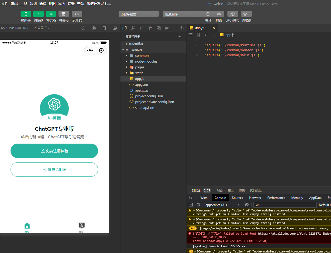Viewport: 331px width, 253px height.
Task: Toggle the console sidebar icon
Action: (191, 205)
